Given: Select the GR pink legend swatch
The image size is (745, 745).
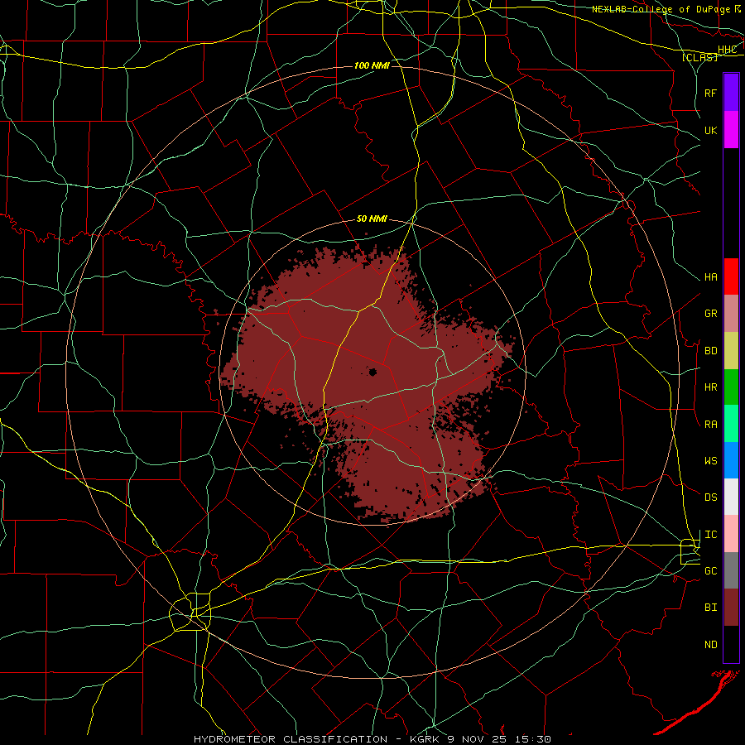Looking at the screenshot, I should pyautogui.click(x=731, y=313).
